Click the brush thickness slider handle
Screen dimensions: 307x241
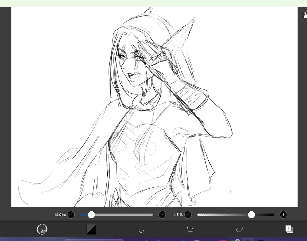coord(91,215)
